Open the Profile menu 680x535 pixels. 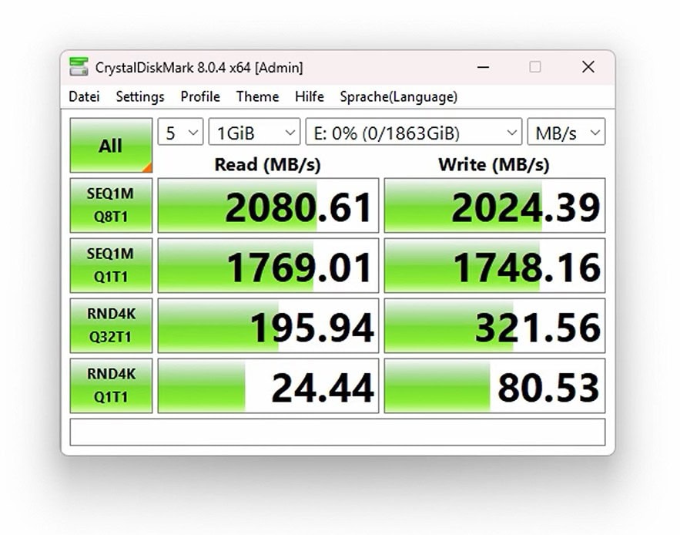pyautogui.click(x=200, y=97)
